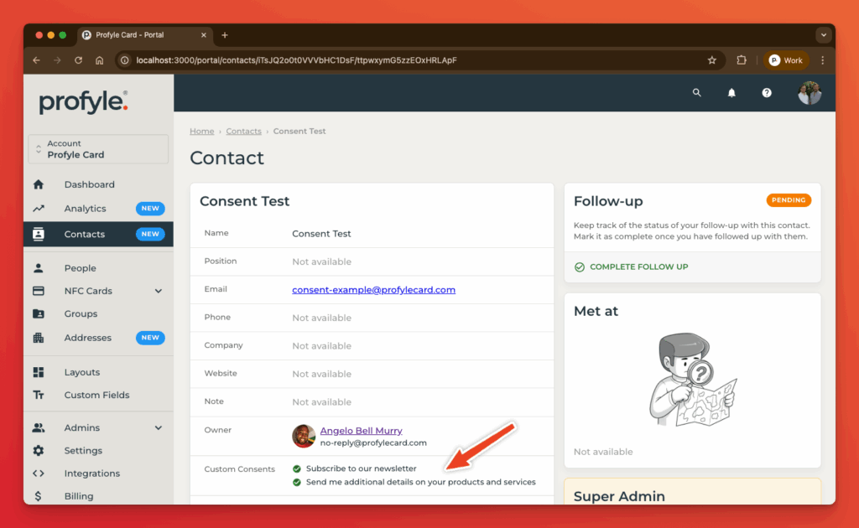Open user avatar in top header
The image size is (859, 528).
(x=809, y=93)
